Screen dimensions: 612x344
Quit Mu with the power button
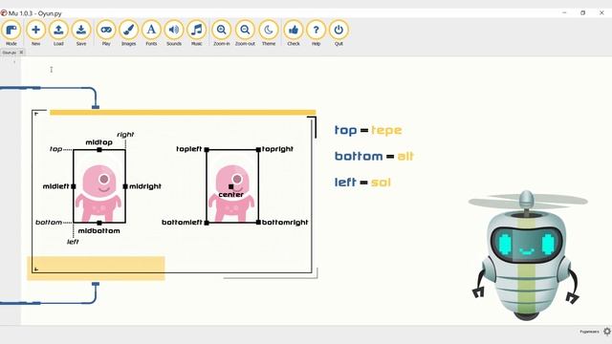click(x=339, y=33)
